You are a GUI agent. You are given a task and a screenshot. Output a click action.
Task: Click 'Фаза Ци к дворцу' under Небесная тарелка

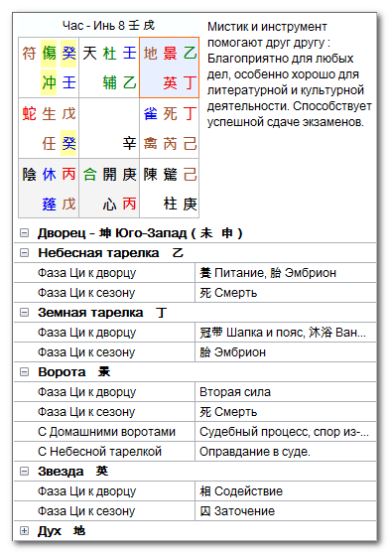click(86, 273)
